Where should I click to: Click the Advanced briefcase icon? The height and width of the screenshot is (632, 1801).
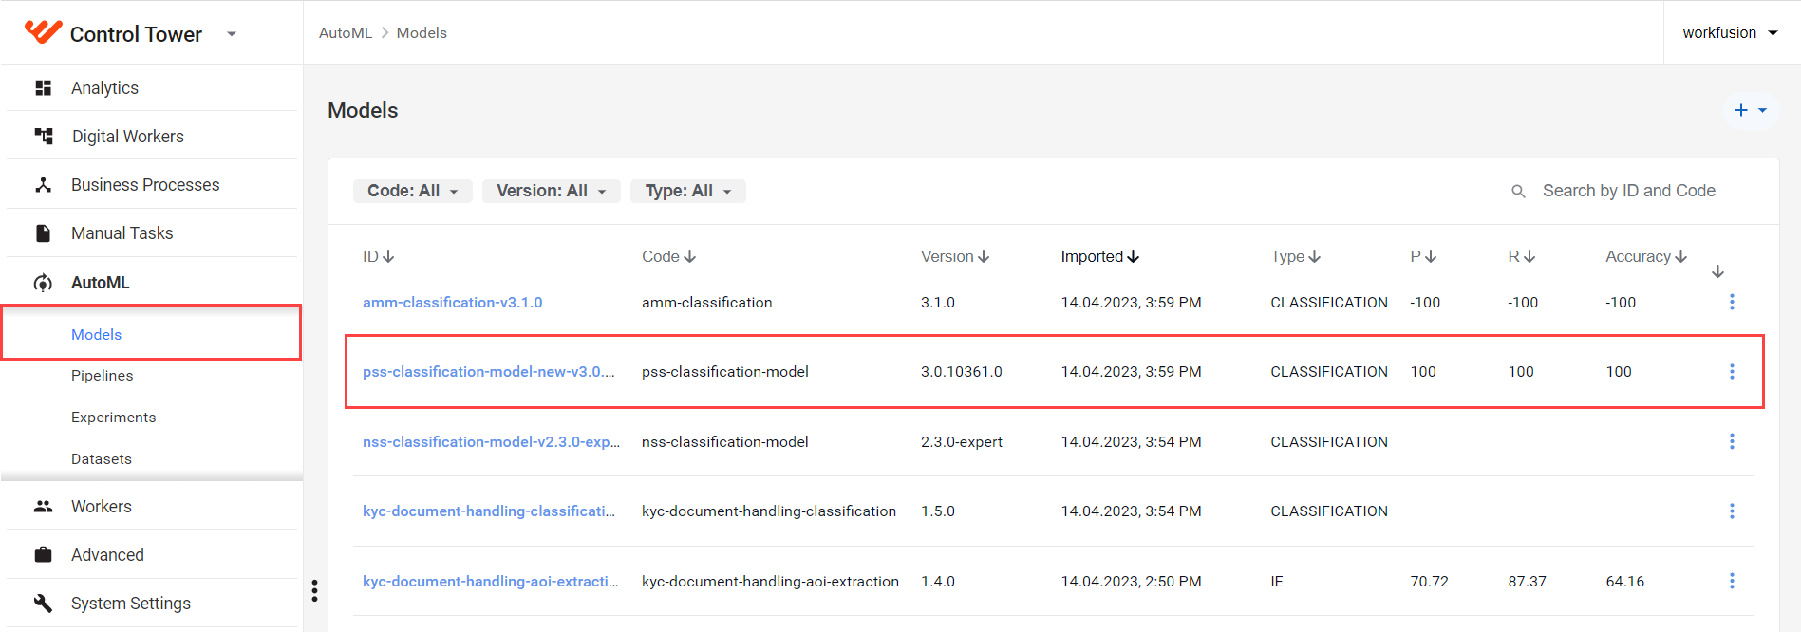click(x=43, y=555)
